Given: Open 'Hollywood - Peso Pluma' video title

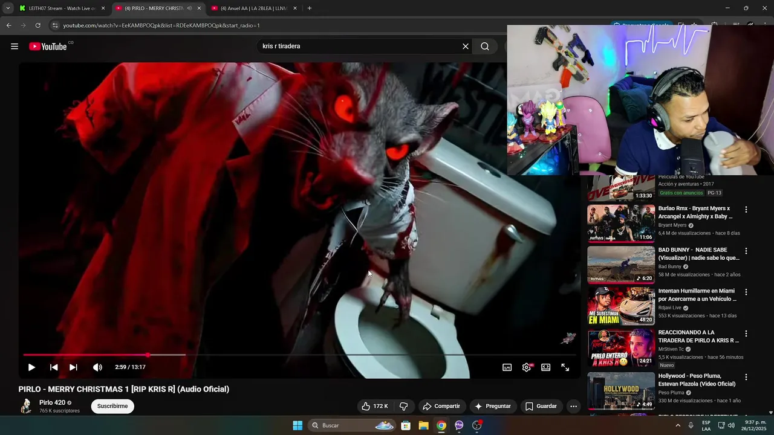Looking at the screenshot, I should pyautogui.click(x=697, y=379).
